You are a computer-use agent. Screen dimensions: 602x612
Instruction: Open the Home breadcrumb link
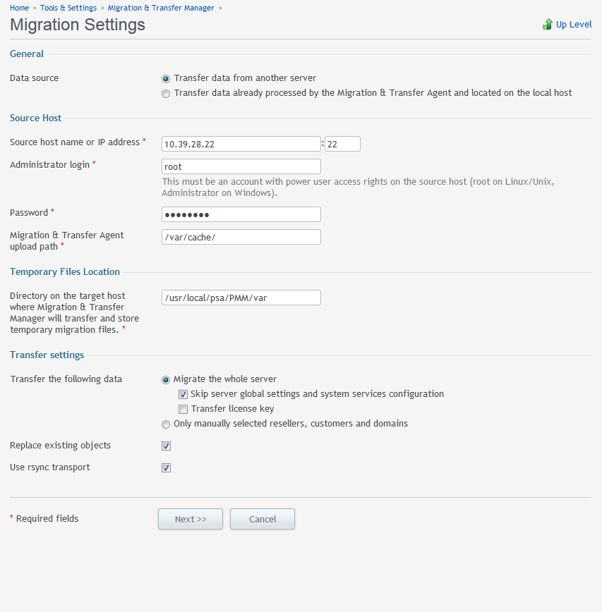tap(19, 8)
